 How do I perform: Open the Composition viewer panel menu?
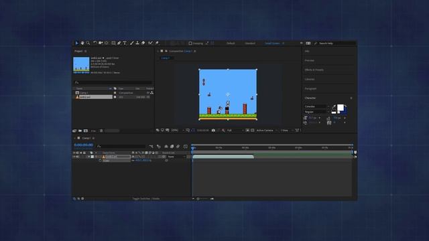click(x=195, y=51)
